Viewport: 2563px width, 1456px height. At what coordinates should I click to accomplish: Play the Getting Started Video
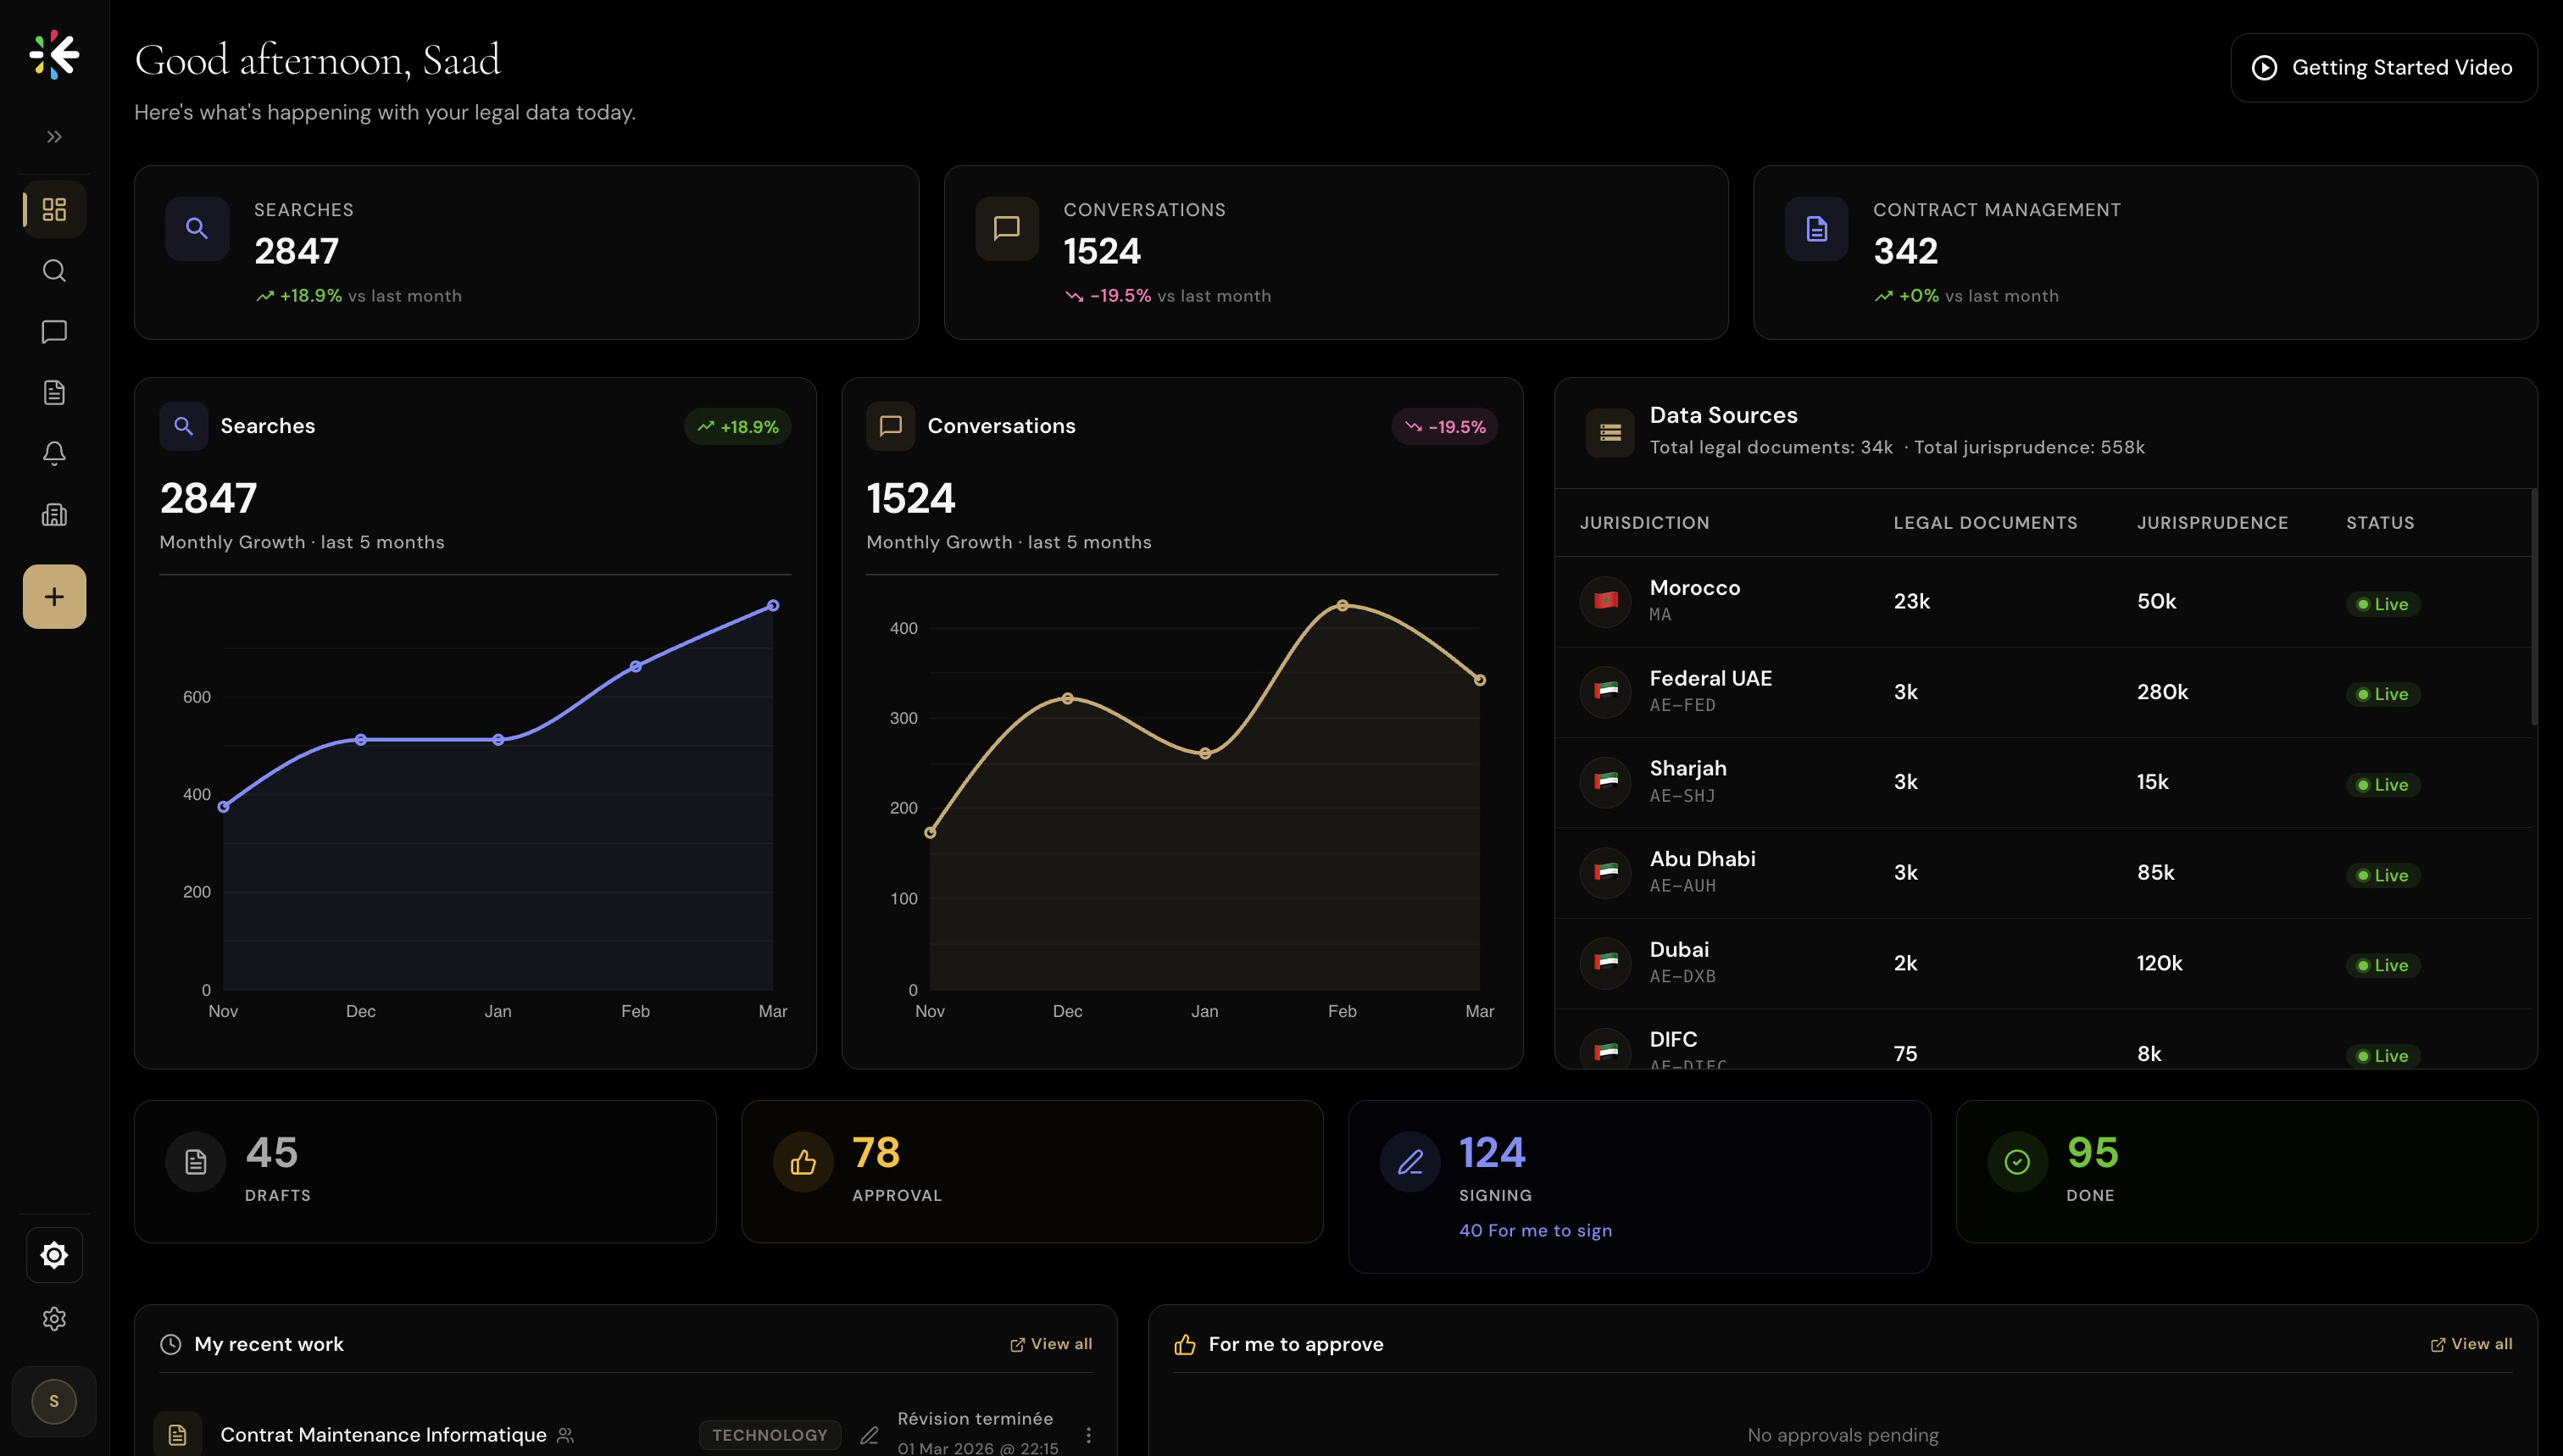pos(2383,67)
